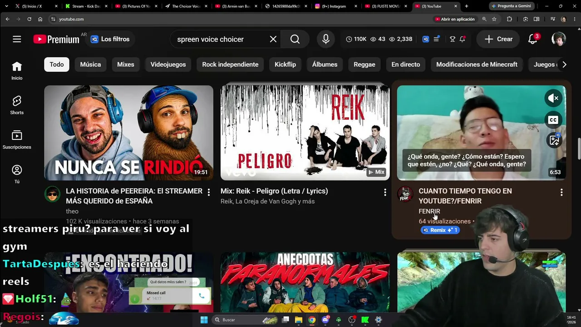Screen dimensions: 581x327
Task: Select the Álbumes chip
Action: [325, 64]
